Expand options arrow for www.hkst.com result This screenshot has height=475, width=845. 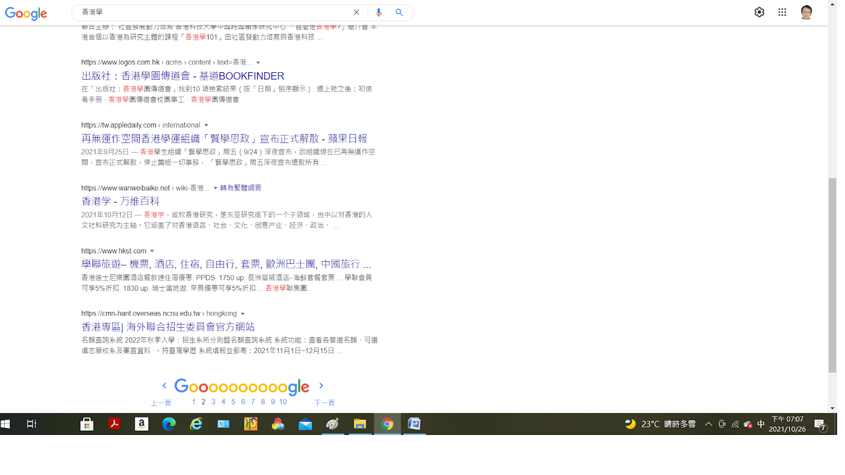152,251
